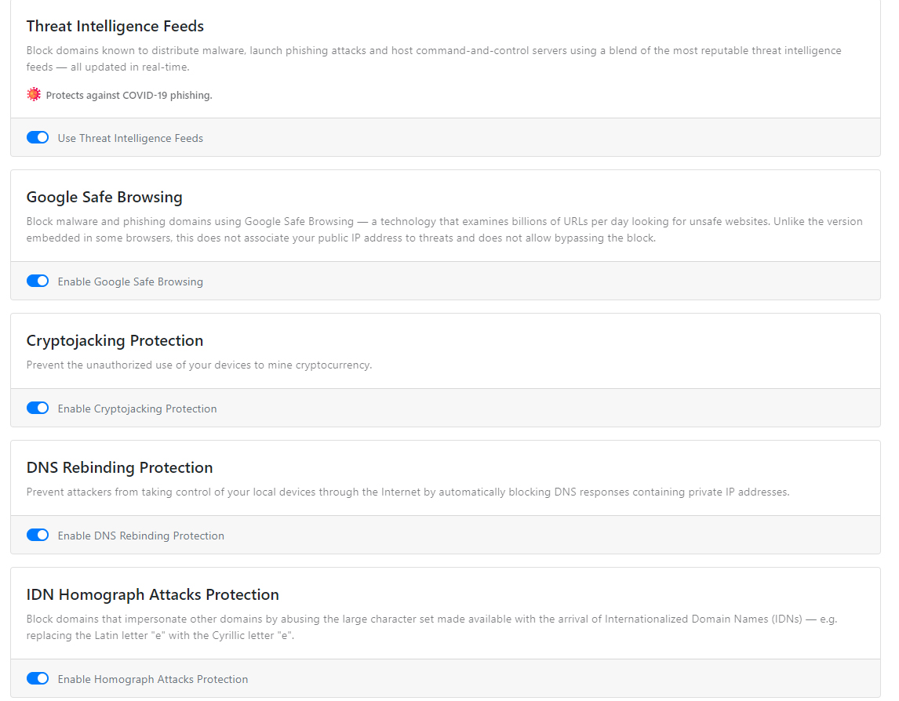Click the "Enable Google Safe Browsing" label text
Screen dimensions: 899x701
coord(130,281)
